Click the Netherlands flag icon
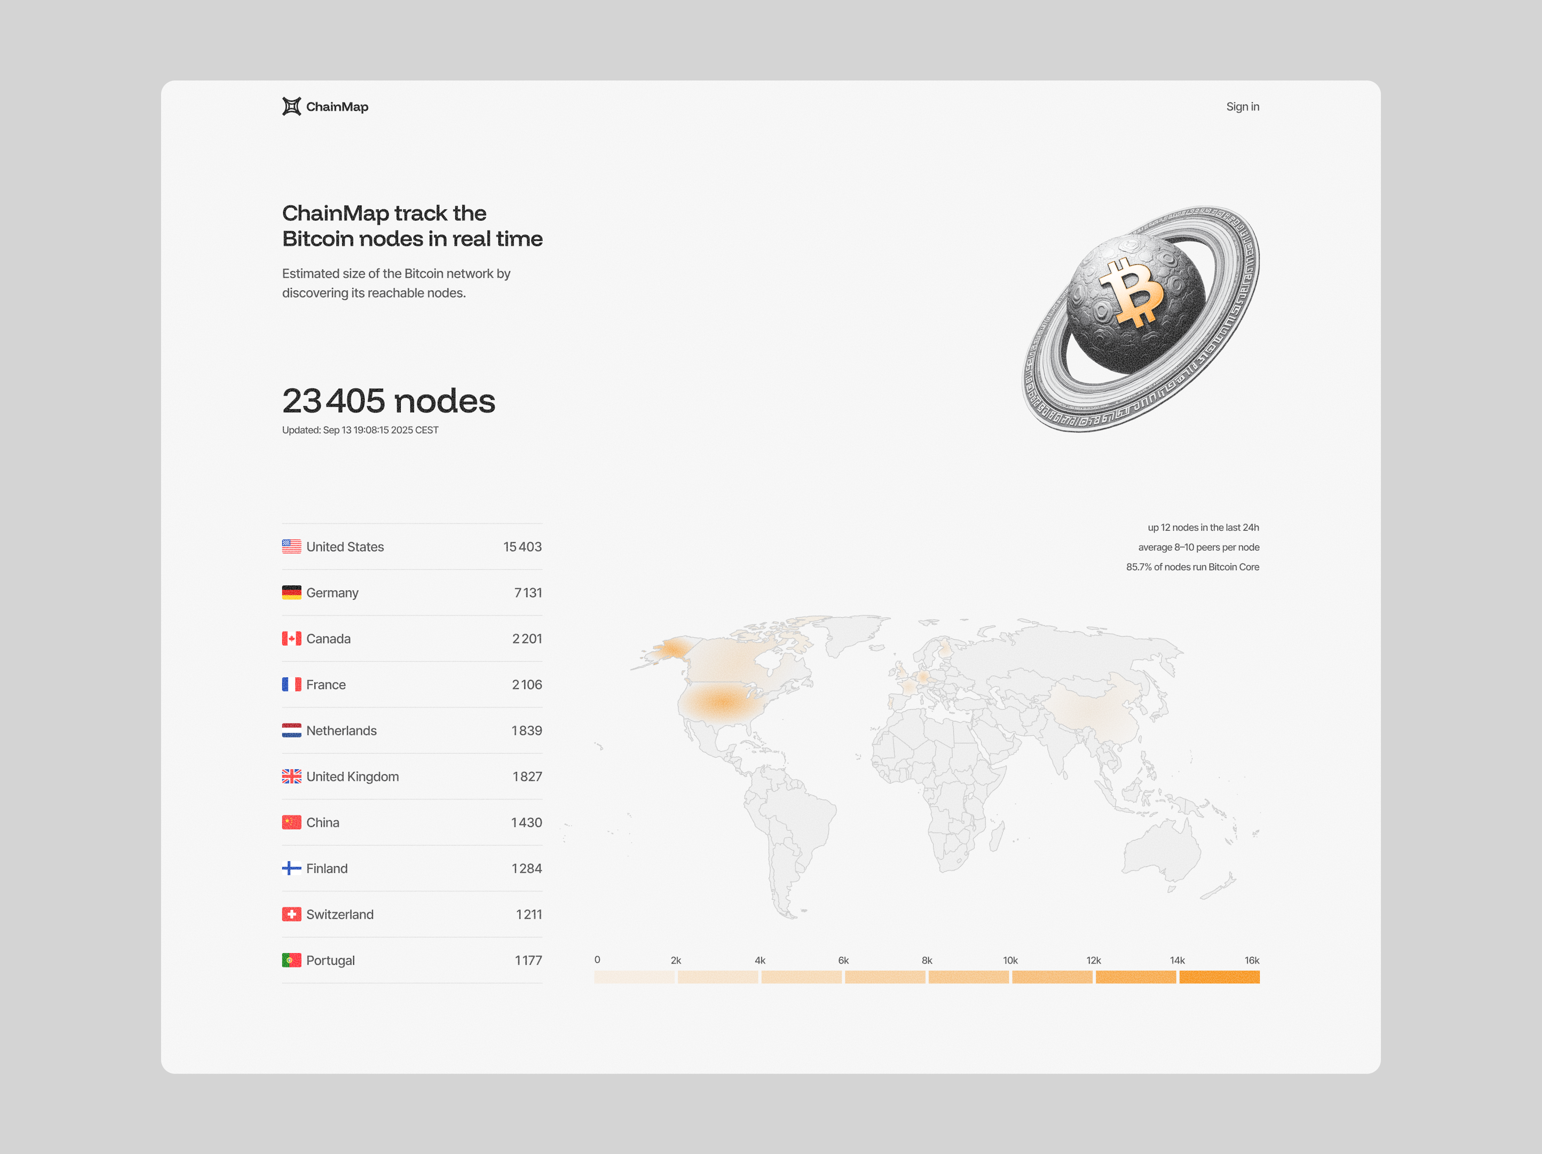The image size is (1542, 1154). [291, 730]
